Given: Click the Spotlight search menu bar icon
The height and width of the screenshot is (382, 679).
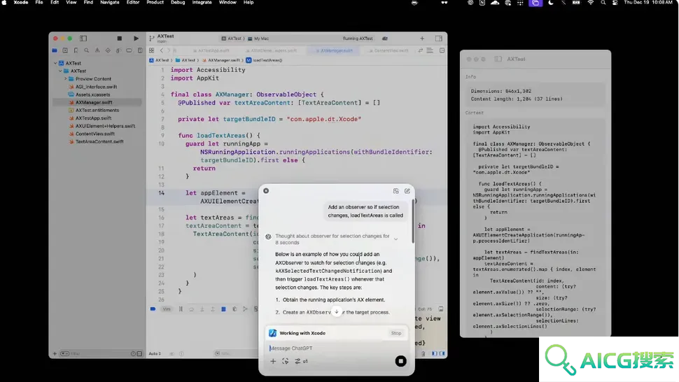Looking at the screenshot, I should (603, 3).
